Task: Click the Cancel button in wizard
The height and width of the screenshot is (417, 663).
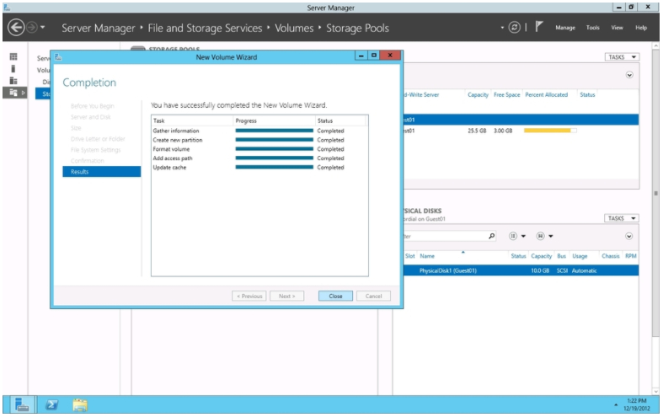Action: click(x=373, y=296)
